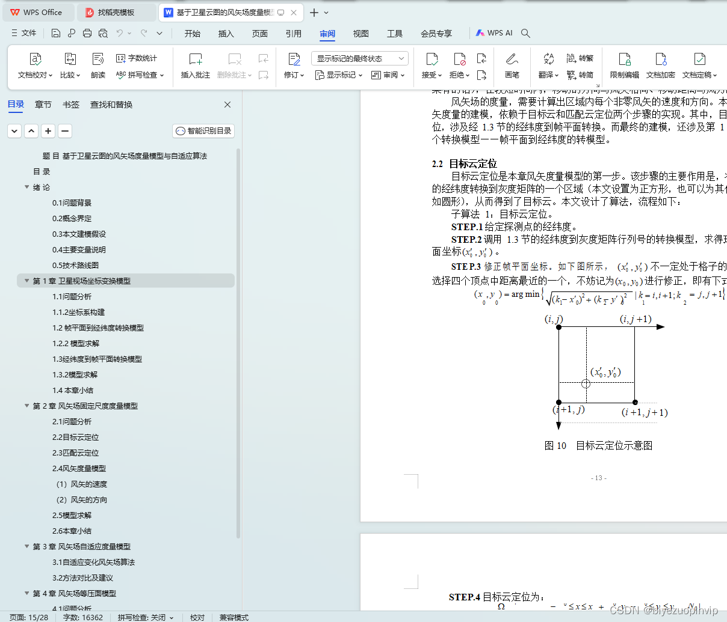This screenshot has height=622, width=727.
Task: Expand quick access toolbar customize arrow
Action: click(159, 33)
